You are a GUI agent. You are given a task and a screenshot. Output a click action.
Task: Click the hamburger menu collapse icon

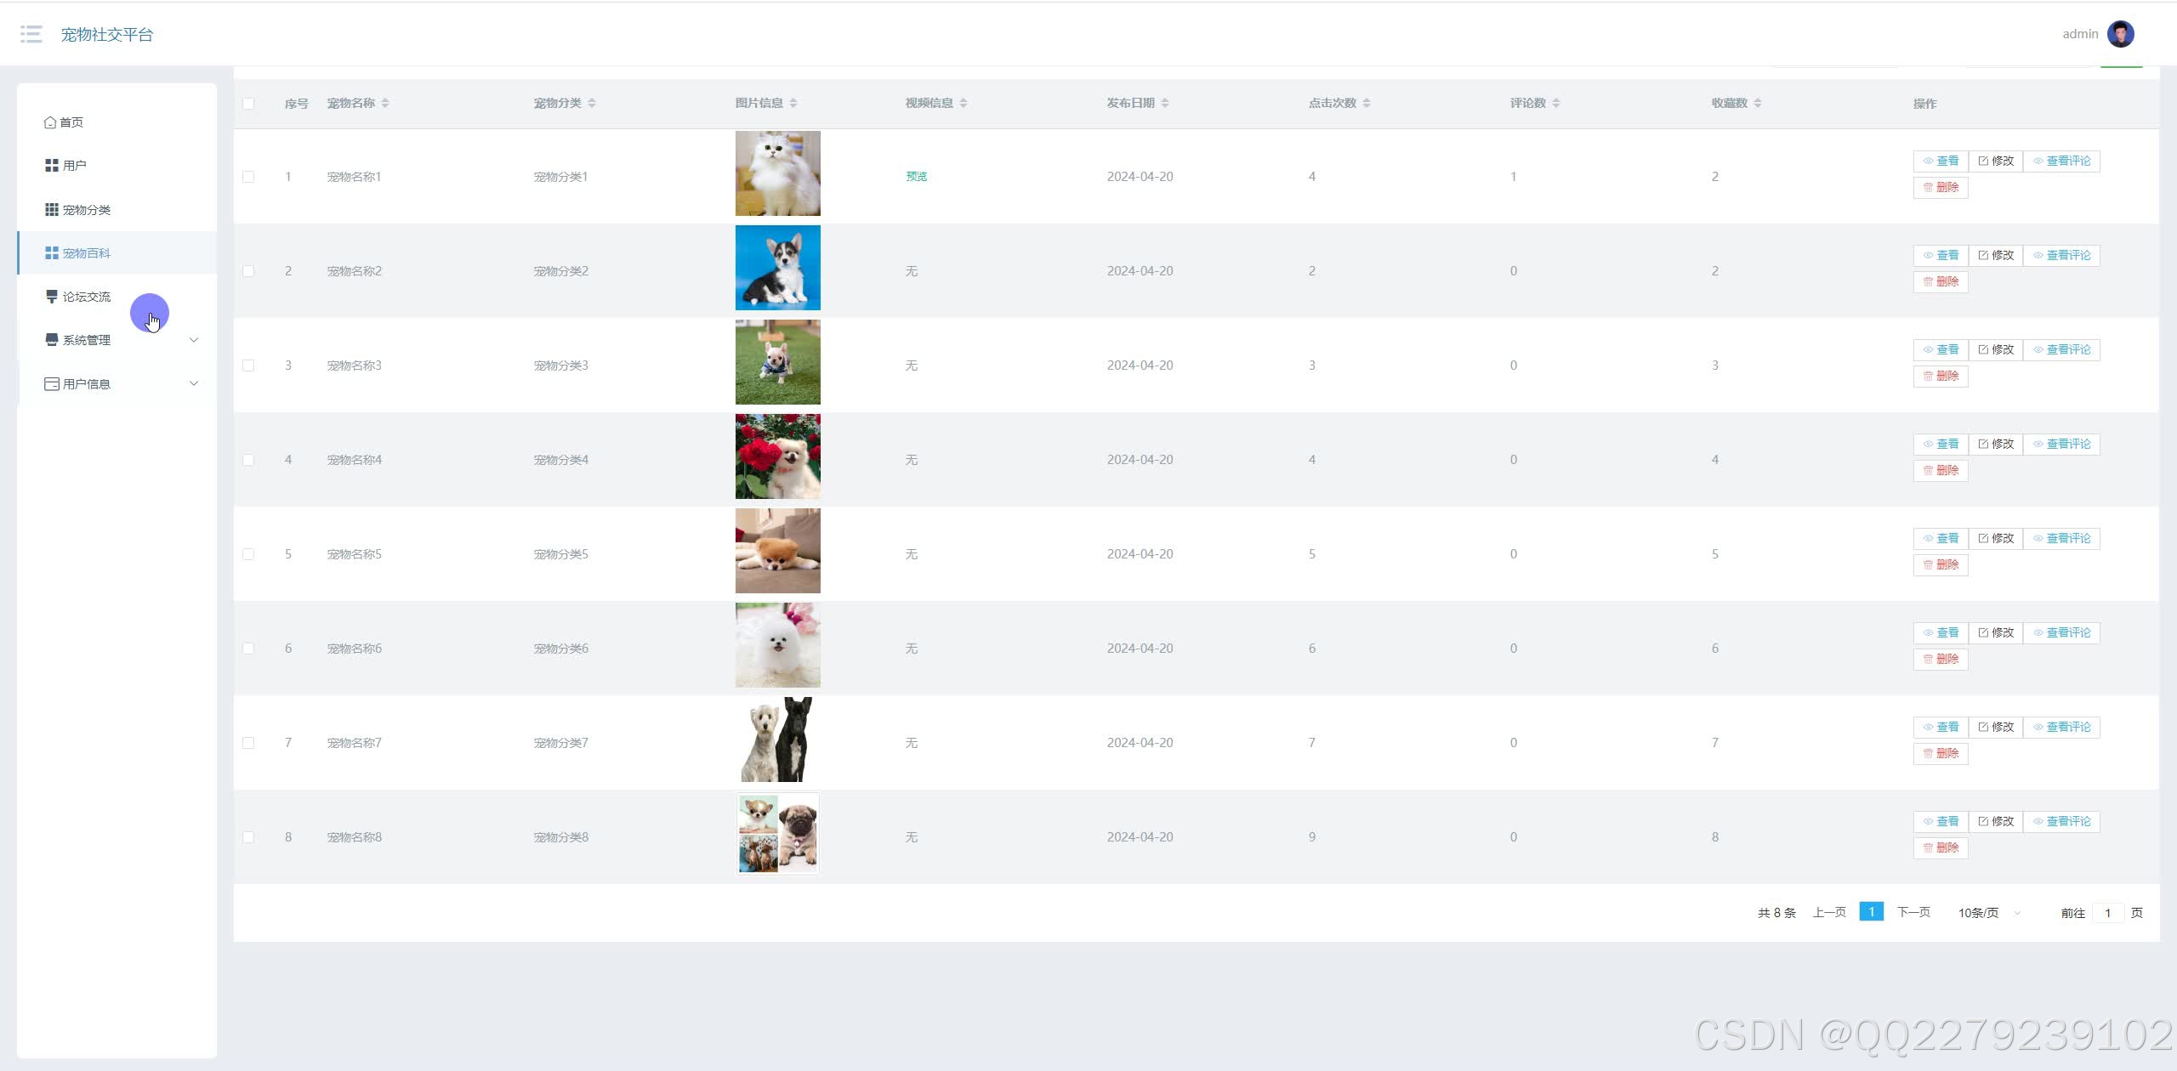click(x=31, y=34)
